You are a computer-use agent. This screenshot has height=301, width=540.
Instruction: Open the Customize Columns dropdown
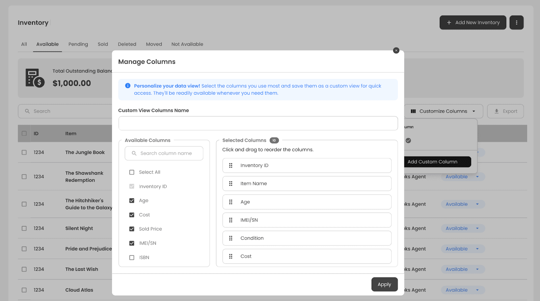pyautogui.click(x=443, y=111)
